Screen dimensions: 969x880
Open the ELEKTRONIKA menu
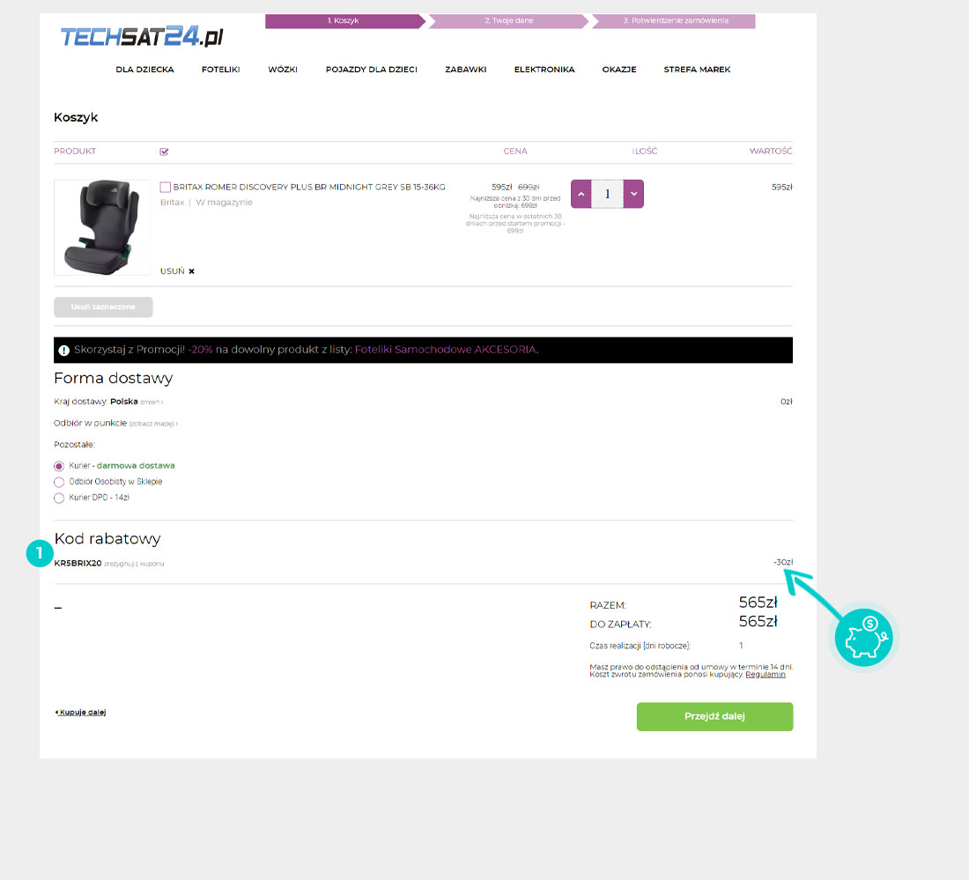coord(544,70)
